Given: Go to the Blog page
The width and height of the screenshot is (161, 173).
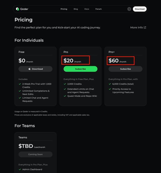Looking at the screenshot, I should click(x=76, y=9).
